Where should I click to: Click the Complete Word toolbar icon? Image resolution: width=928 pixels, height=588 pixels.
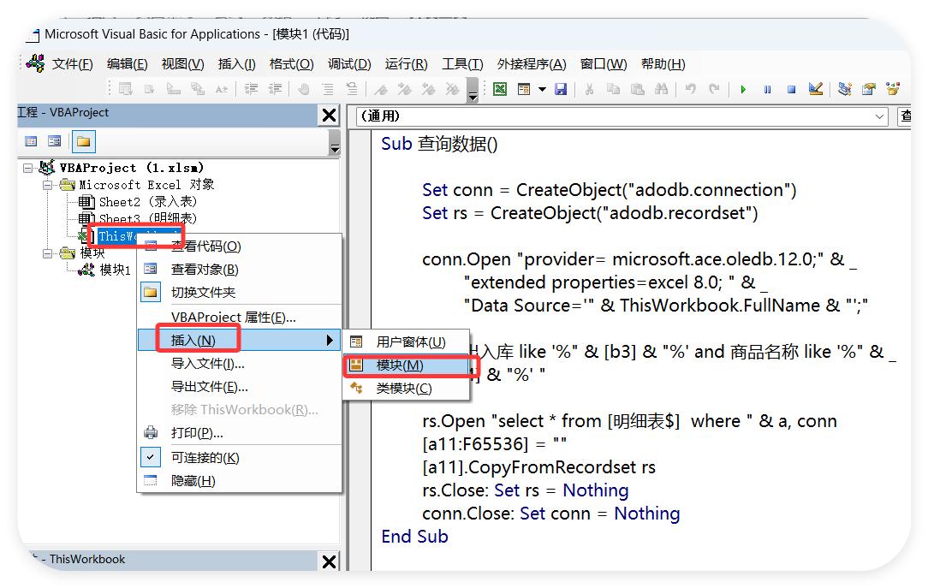pyautogui.click(x=222, y=89)
